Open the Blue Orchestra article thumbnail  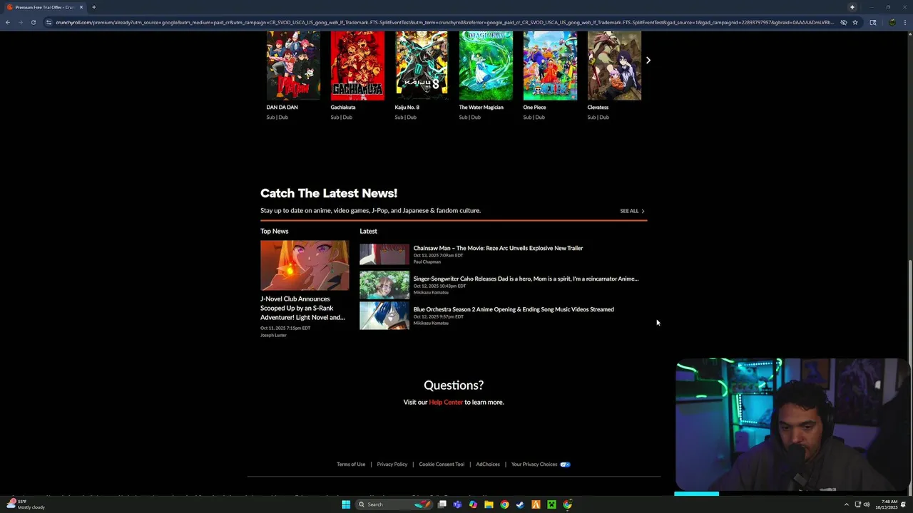point(384,316)
